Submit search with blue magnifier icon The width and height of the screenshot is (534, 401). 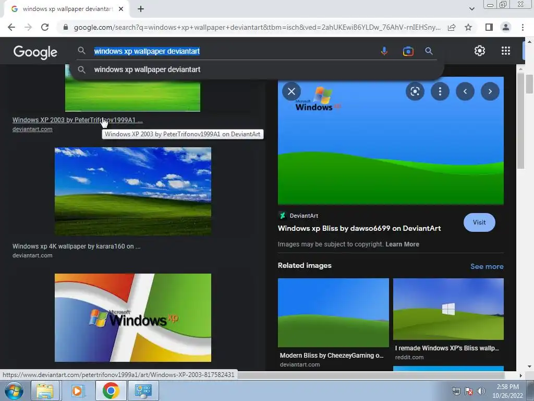click(429, 51)
